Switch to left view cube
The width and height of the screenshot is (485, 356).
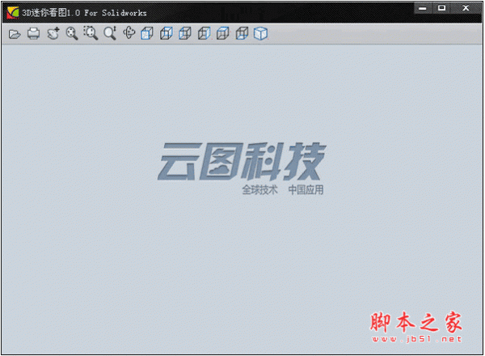tap(185, 33)
